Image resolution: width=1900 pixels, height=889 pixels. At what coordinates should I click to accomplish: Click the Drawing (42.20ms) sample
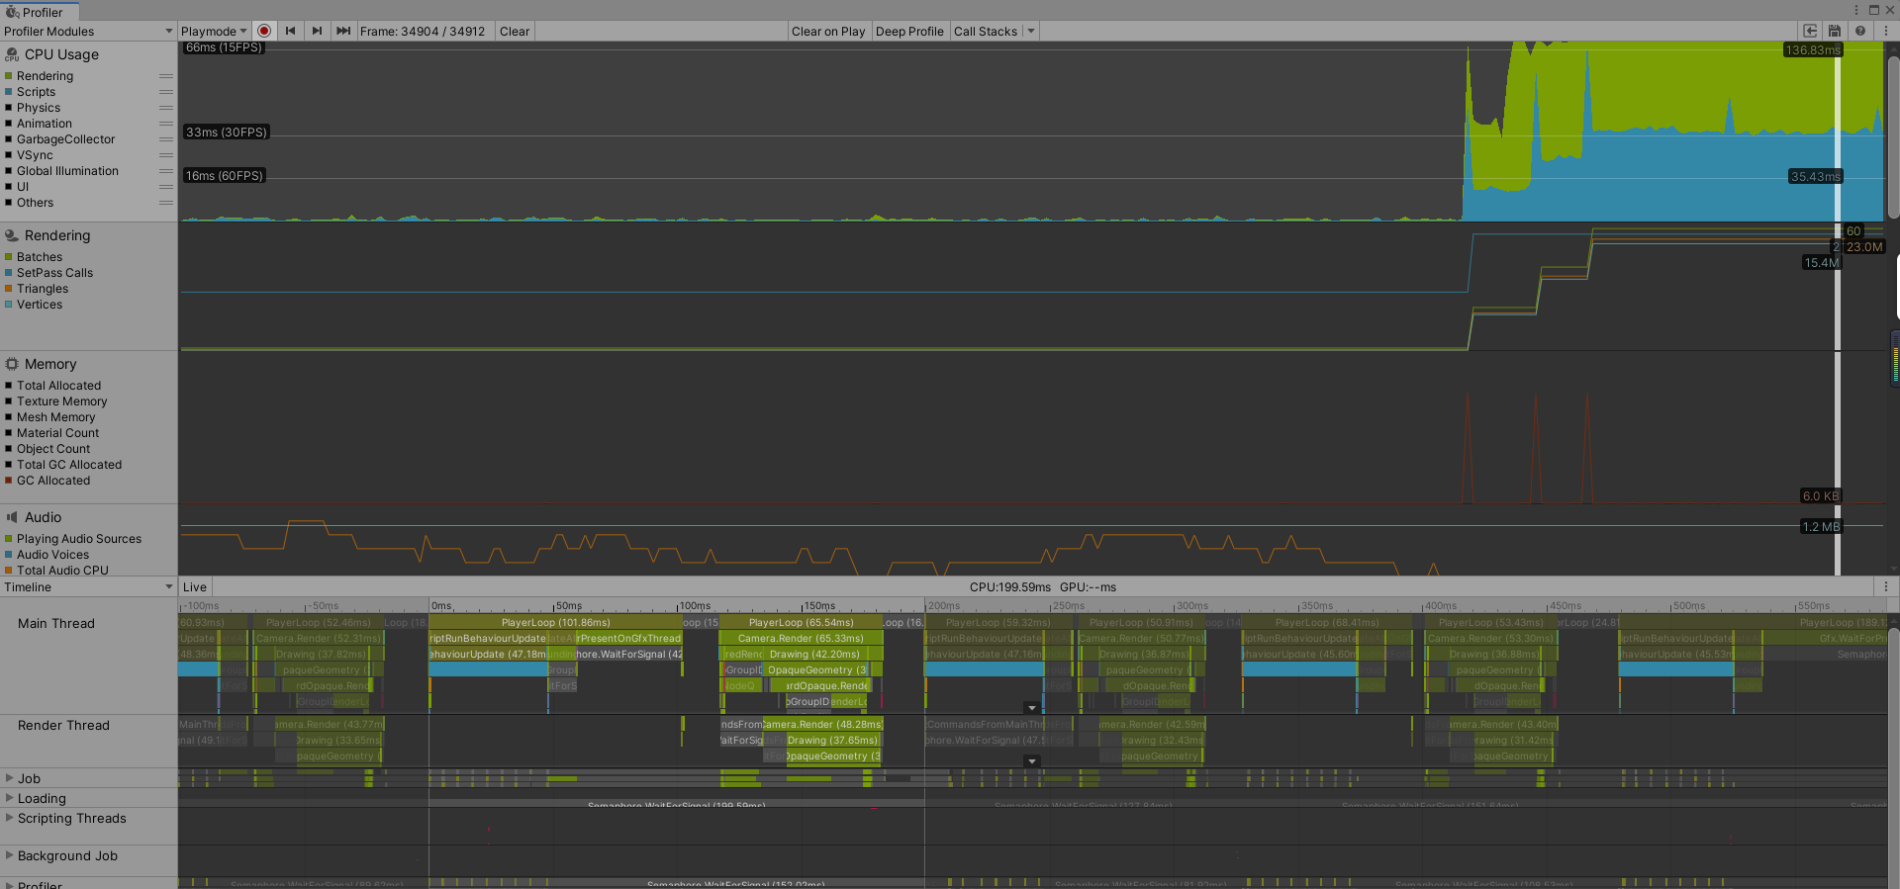(x=814, y=655)
